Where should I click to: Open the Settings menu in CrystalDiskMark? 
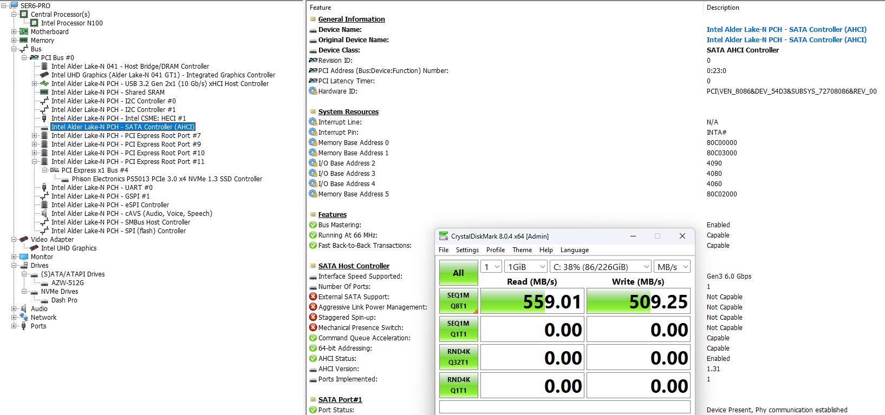(467, 250)
